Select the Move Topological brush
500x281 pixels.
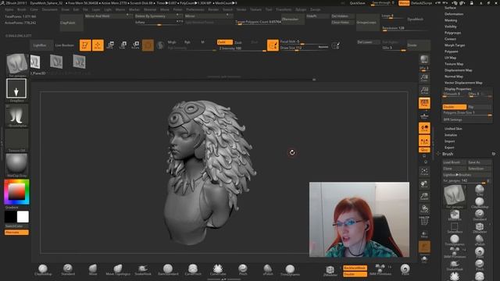(118, 270)
